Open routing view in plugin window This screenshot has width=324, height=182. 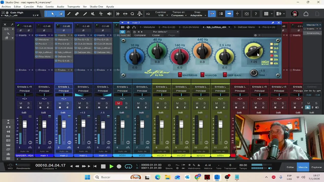[134, 27]
